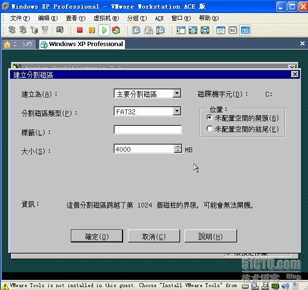Click the hard disk status bar icon

tap(245, 287)
